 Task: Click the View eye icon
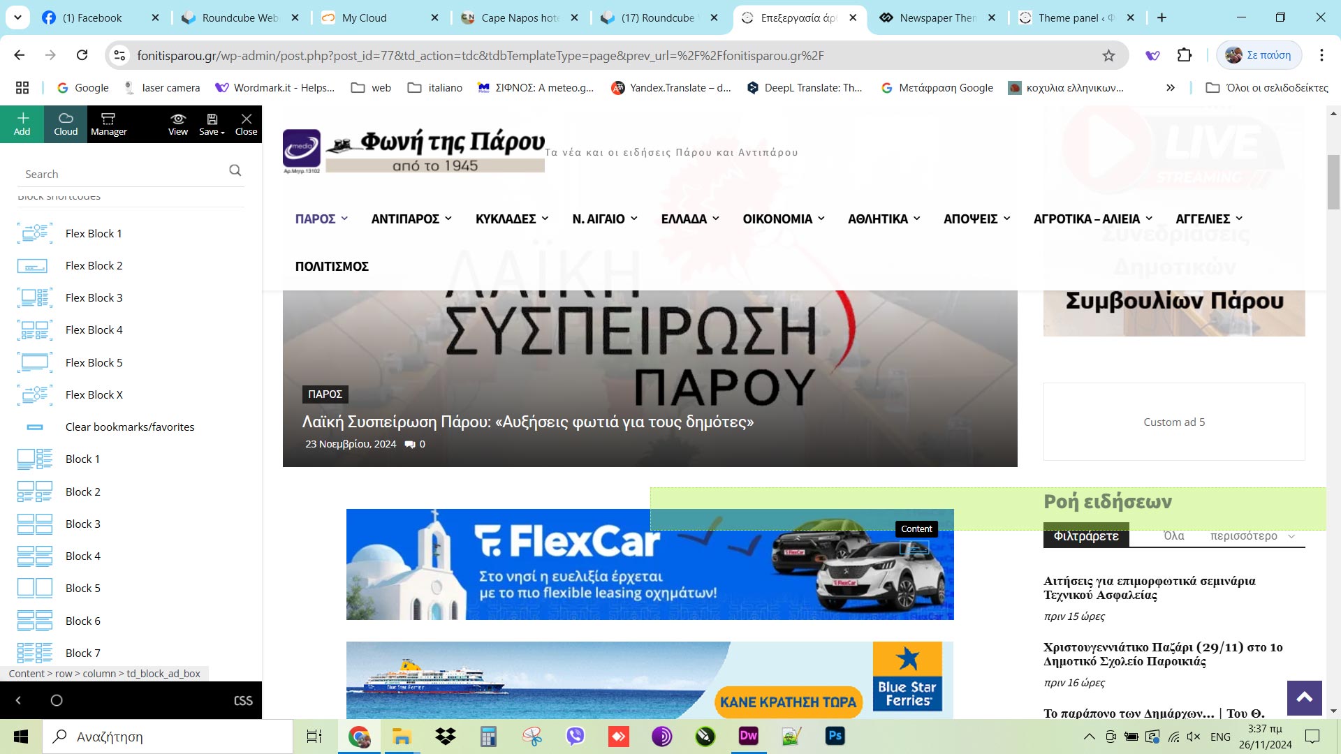[178, 124]
